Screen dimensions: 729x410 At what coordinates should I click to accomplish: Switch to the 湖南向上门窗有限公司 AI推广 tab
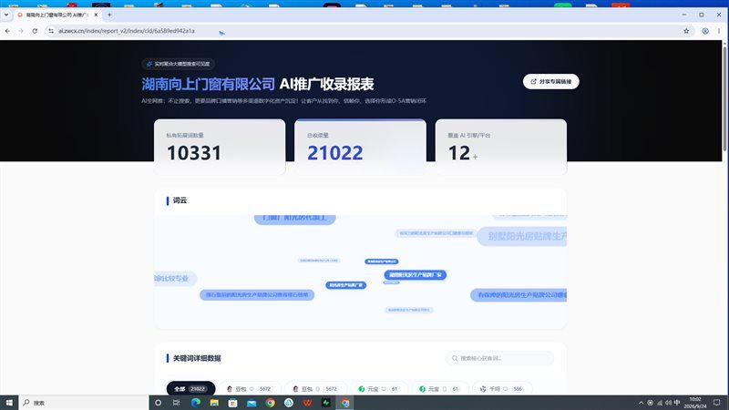[56, 15]
